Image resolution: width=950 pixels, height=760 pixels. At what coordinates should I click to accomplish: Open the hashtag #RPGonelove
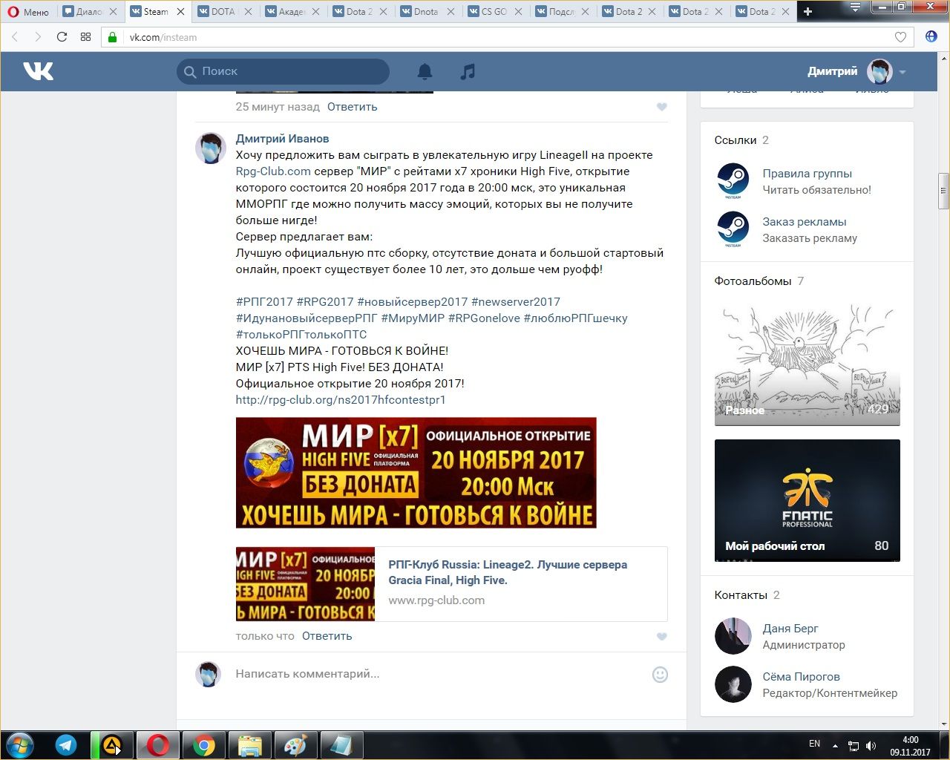[484, 318]
